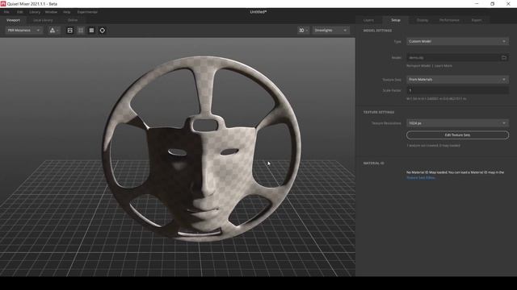Open the PBR Metalness channel dropdown
This screenshot has height=290, width=517.
tap(23, 31)
